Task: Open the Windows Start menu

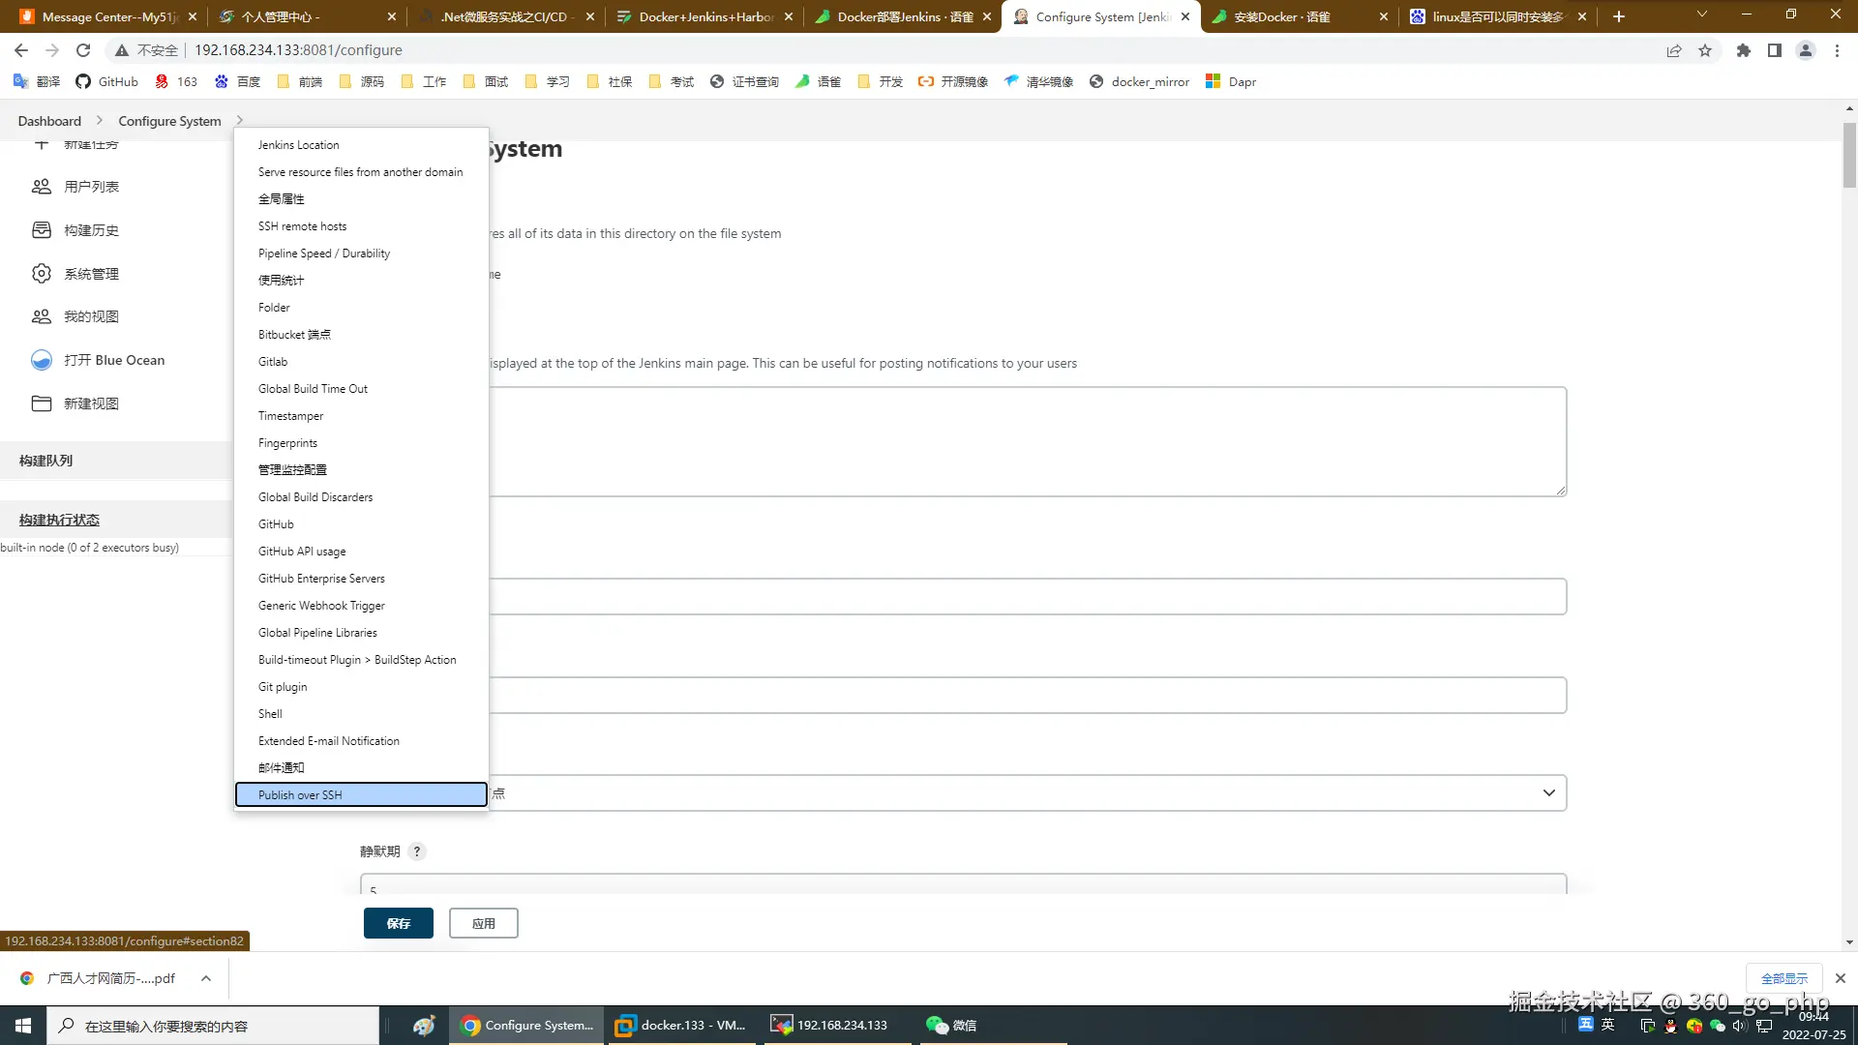Action: 23,1026
